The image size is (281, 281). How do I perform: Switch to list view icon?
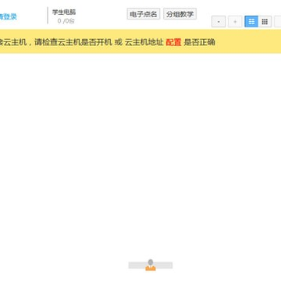point(251,22)
